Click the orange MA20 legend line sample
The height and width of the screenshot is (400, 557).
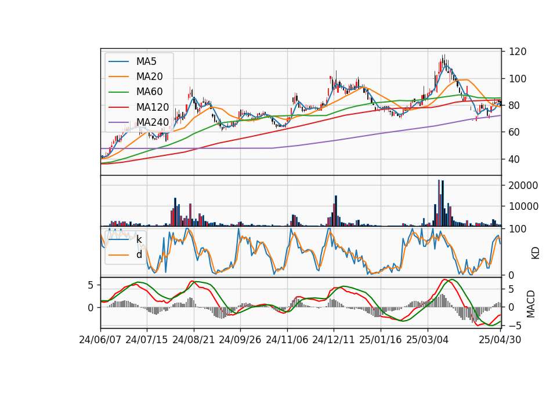(118, 77)
